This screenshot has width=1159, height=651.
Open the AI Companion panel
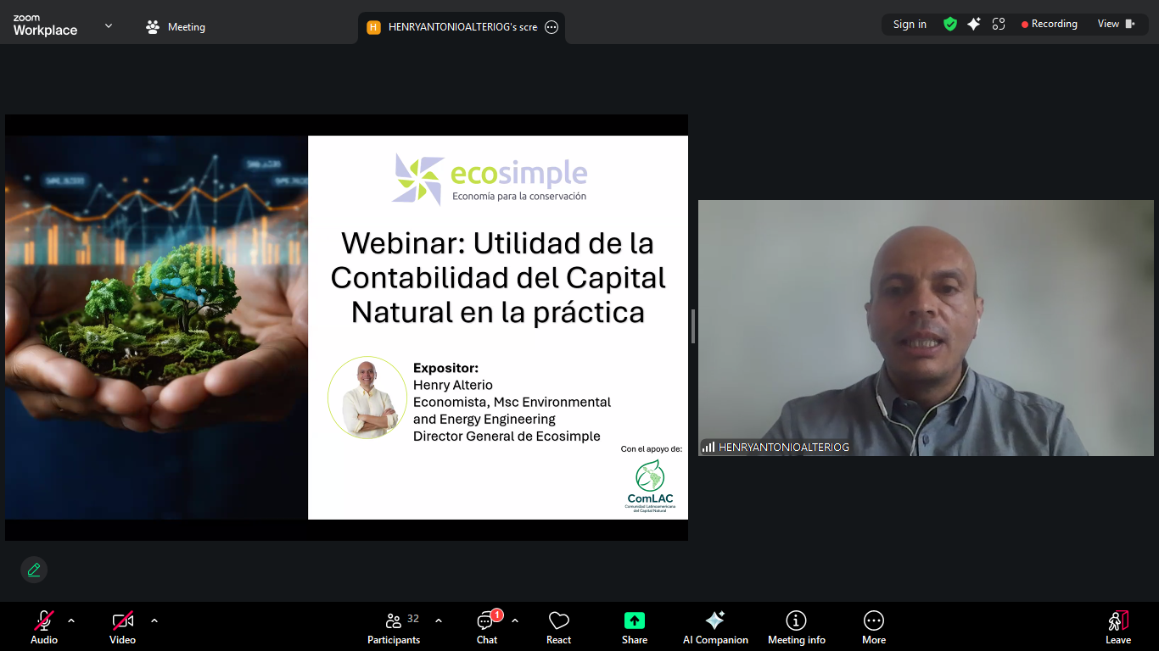pyautogui.click(x=715, y=627)
